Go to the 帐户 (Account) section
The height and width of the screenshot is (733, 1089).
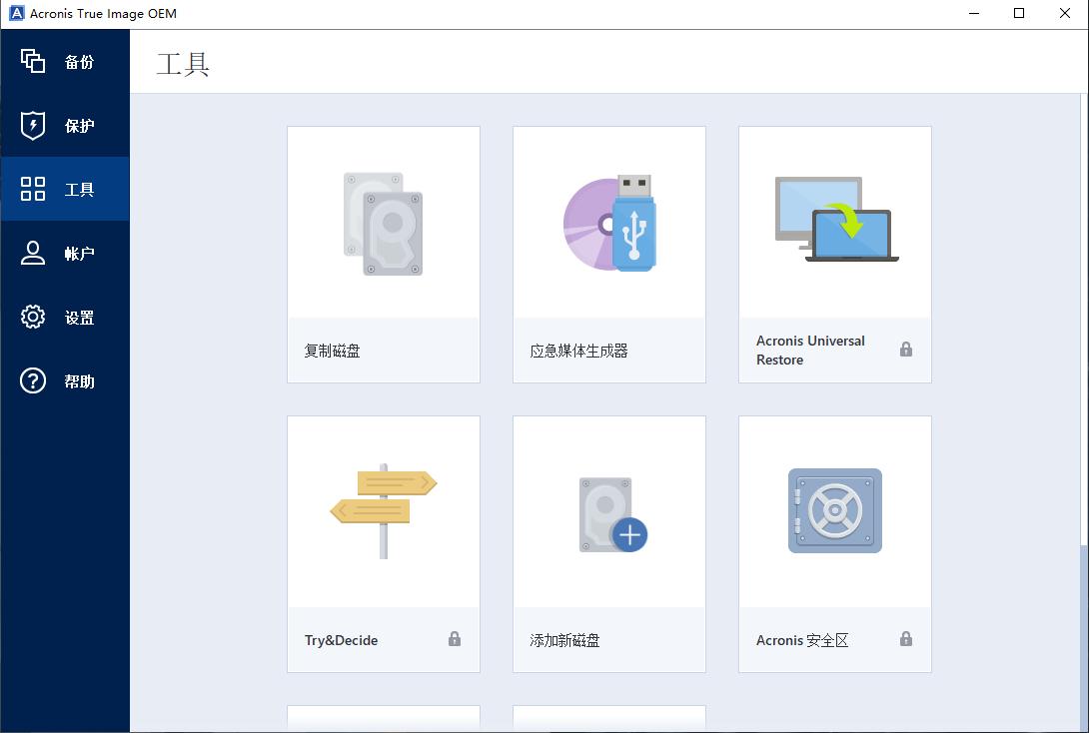(x=65, y=254)
